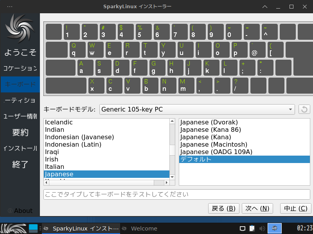Choose Indonesian (Javanese) layout

click(106, 137)
